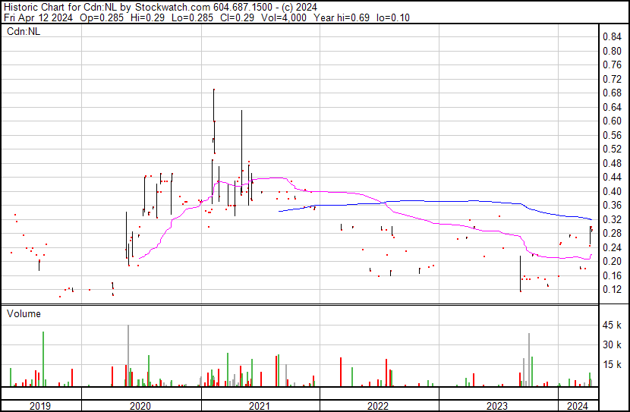This screenshot has height=412, width=630.
Task: Click the 0.16 price axis label
Action: (612, 275)
